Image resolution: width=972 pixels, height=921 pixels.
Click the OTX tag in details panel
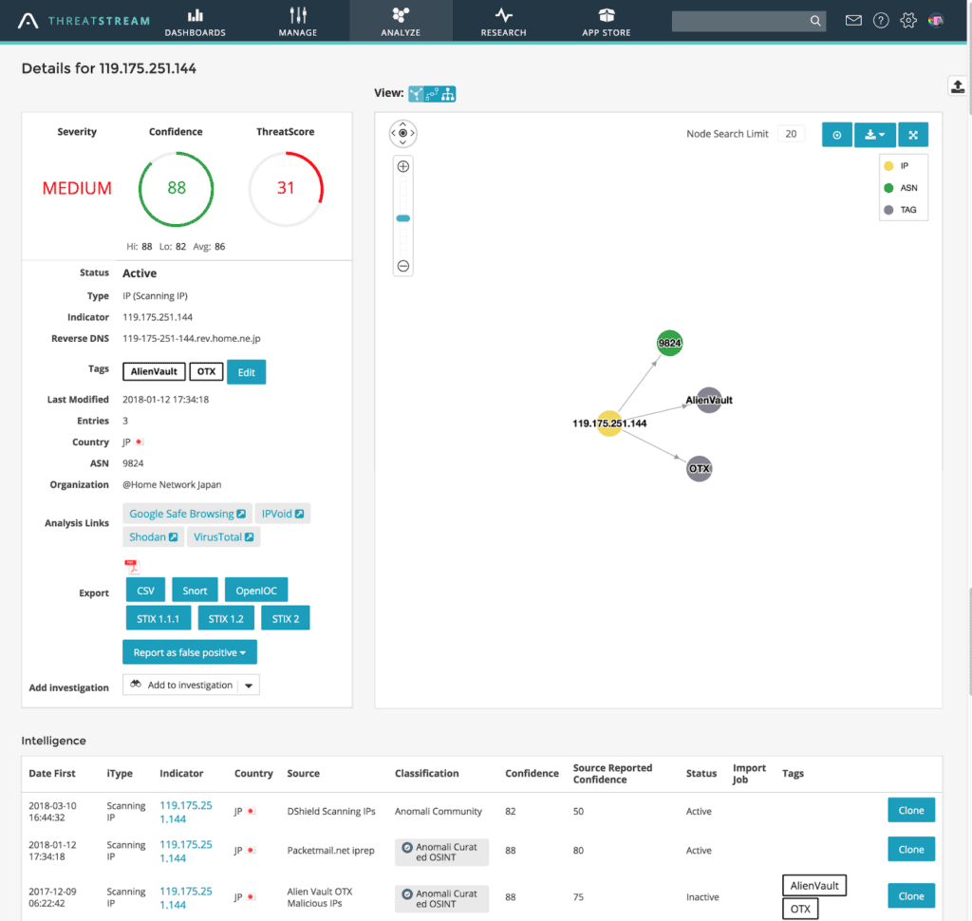[x=206, y=371]
